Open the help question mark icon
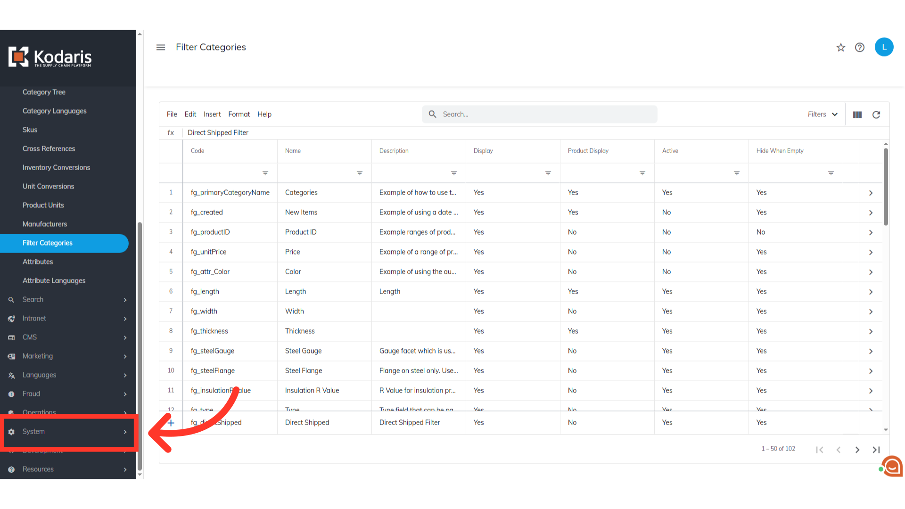This screenshot has height=509, width=905. (x=860, y=47)
